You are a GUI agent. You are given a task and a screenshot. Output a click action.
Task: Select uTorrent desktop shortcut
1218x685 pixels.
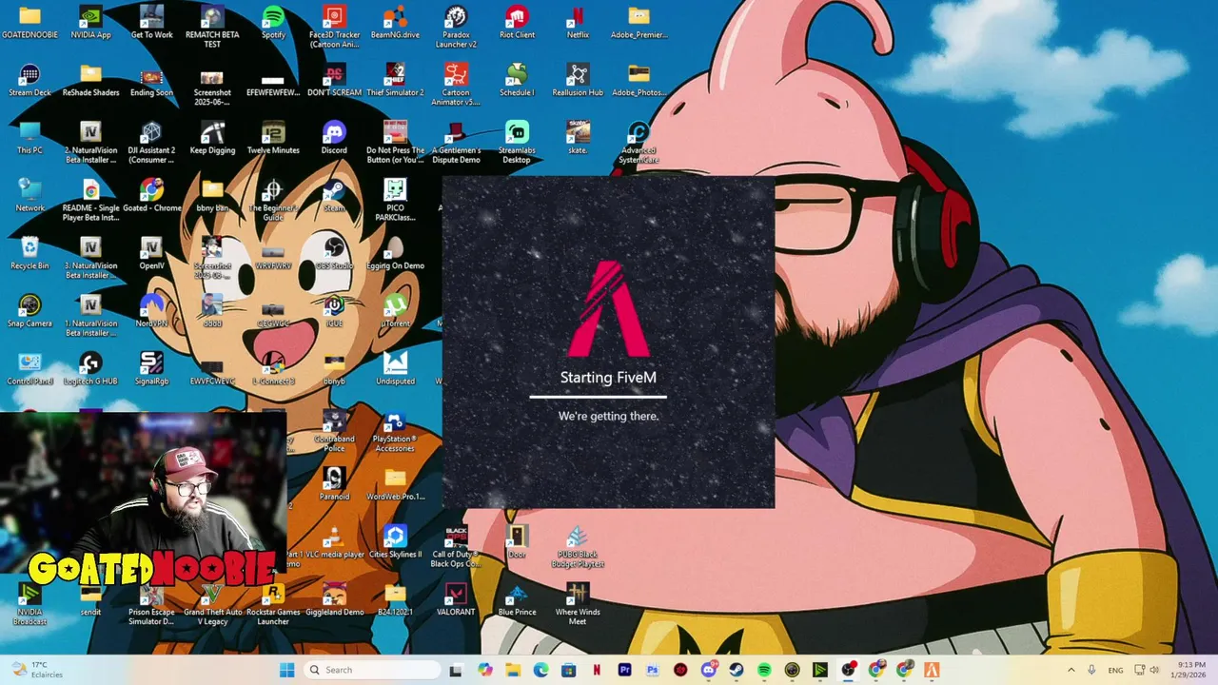[x=395, y=311]
